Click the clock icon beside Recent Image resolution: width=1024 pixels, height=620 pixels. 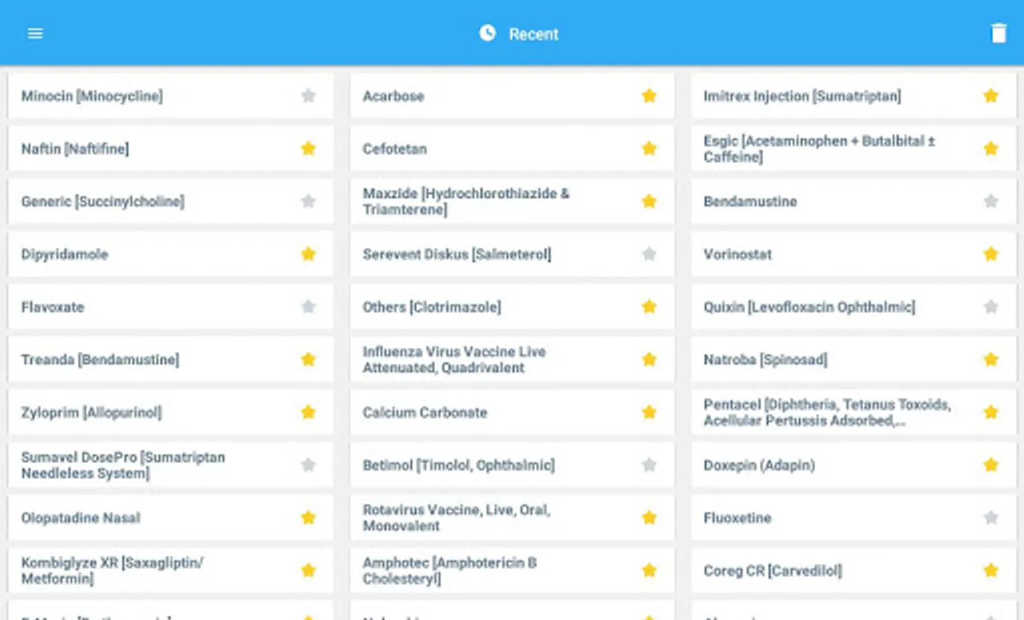pyautogui.click(x=487, y=33)
